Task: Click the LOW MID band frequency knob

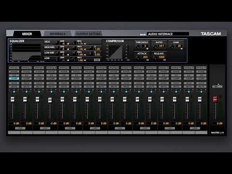Action: tap(74, 54)
